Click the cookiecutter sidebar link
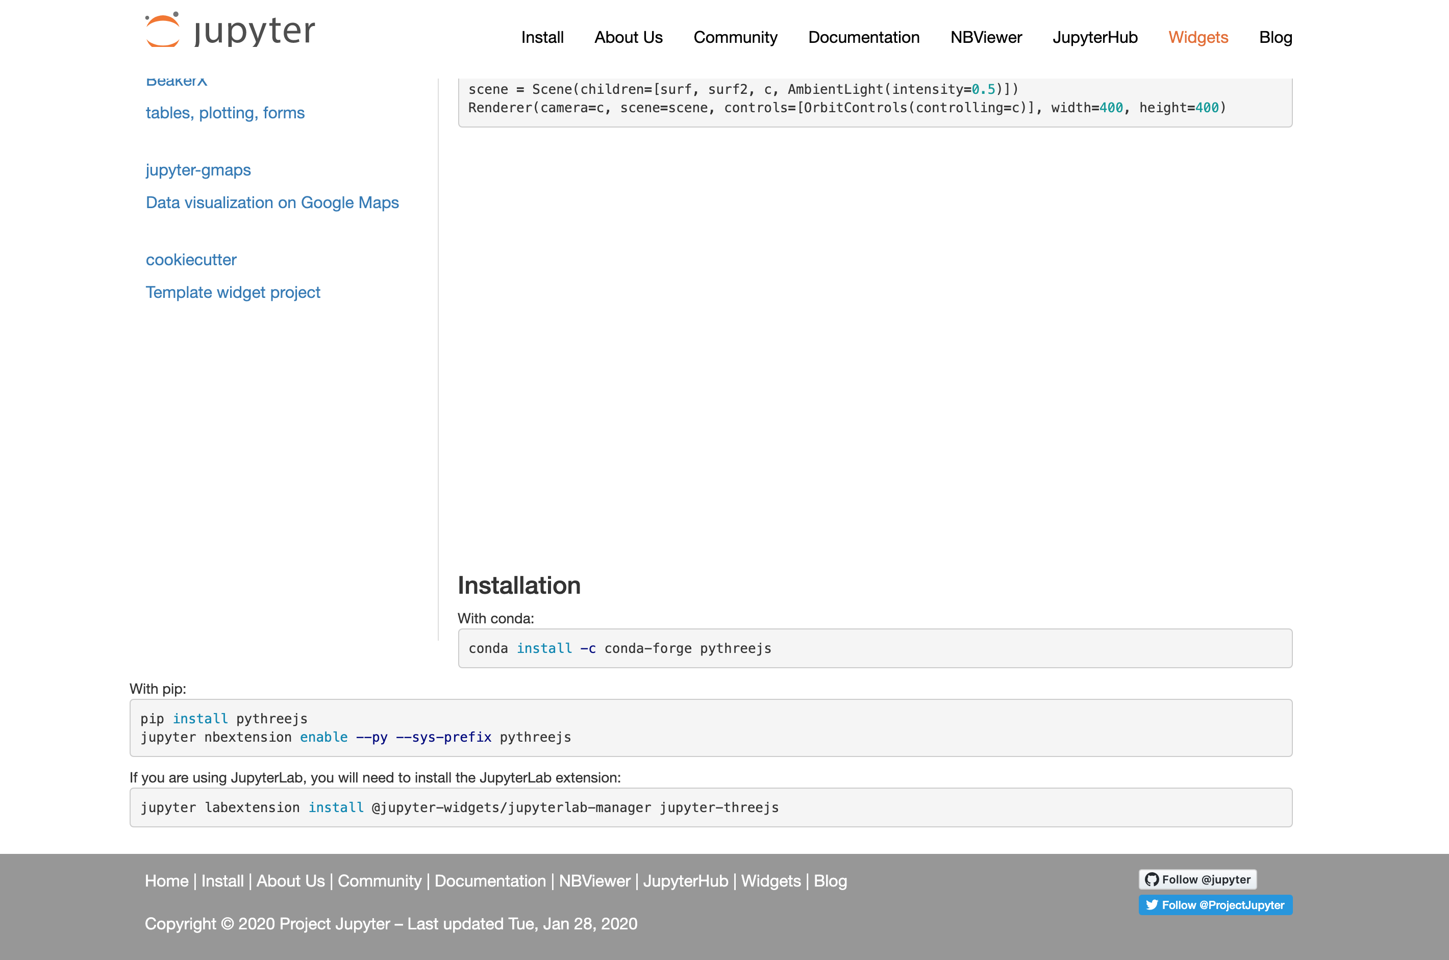This screenshot has width=1449, height=960. [x=191, y=260]
